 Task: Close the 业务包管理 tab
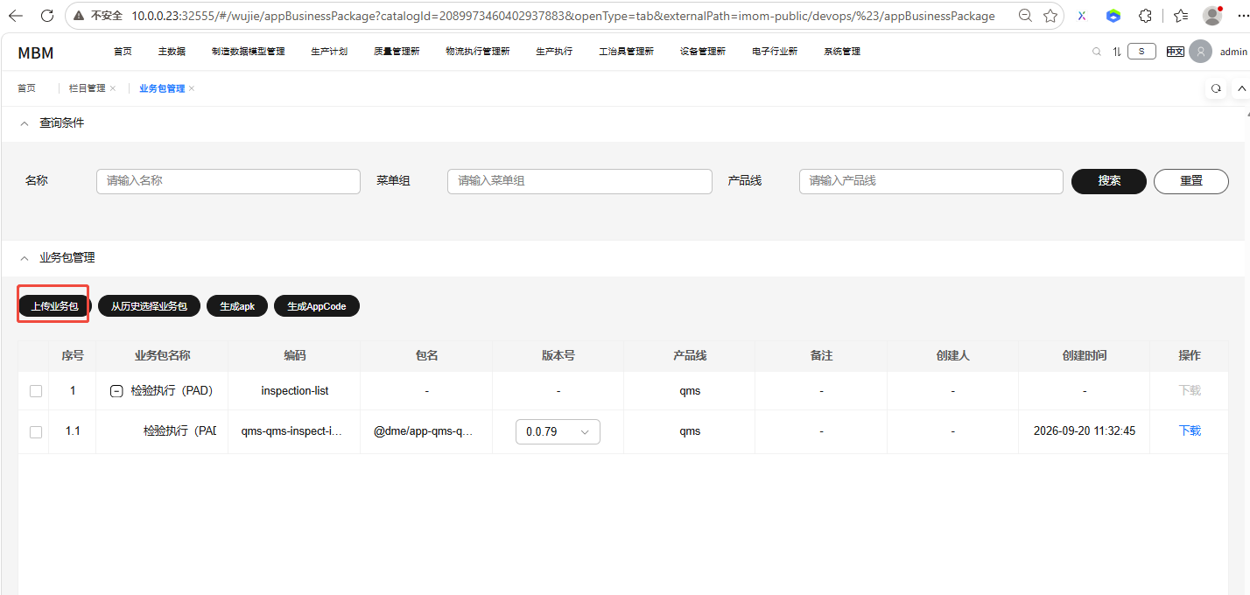[x=192, y=88]
